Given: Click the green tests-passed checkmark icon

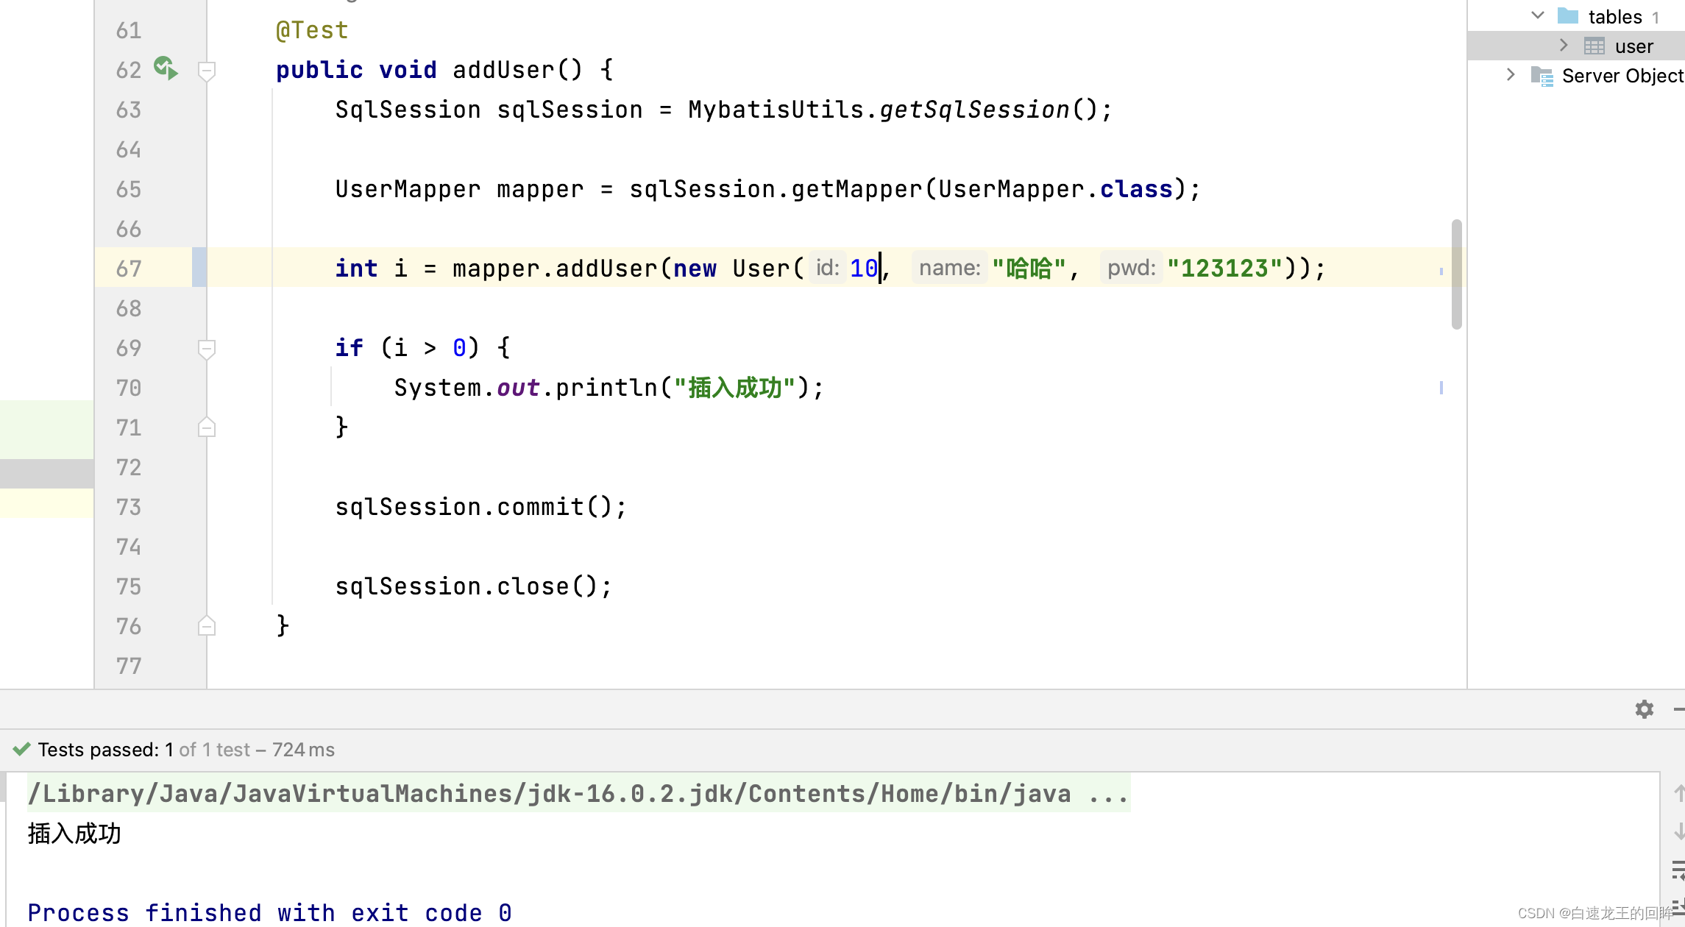Looking at the screenshot, I should tap(21, 749).
